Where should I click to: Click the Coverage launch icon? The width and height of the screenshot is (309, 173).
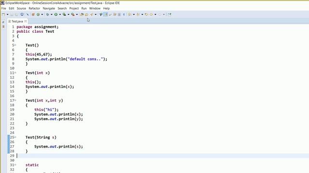(x=64, y=14)
